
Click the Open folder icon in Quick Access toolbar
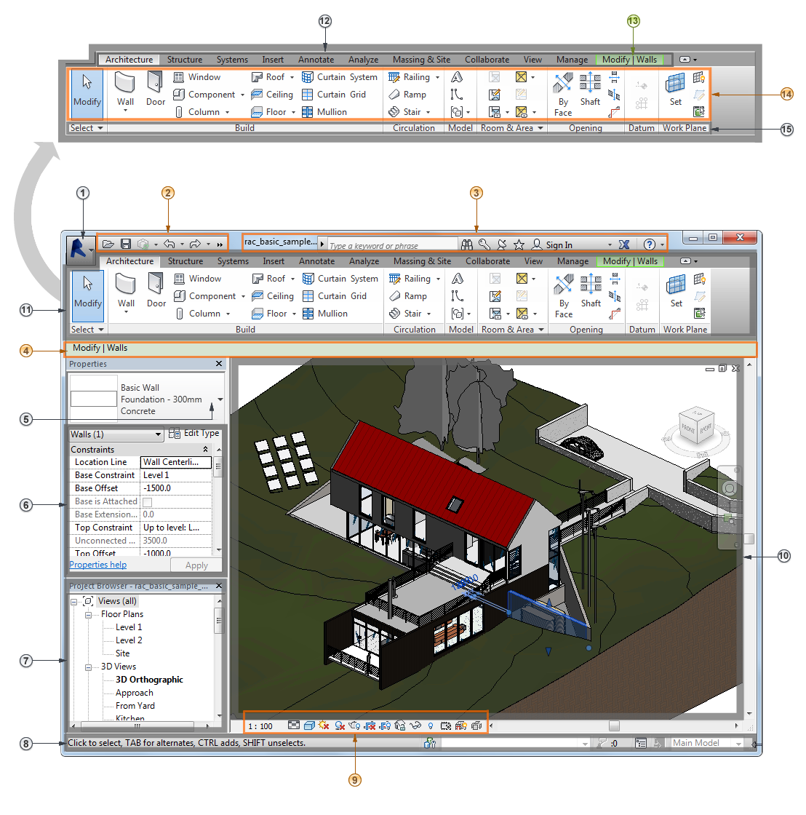click(108, 244)
